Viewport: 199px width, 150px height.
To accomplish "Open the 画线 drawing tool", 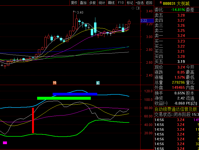I will point(111,3).
